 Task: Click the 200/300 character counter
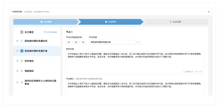coord(198,72)
